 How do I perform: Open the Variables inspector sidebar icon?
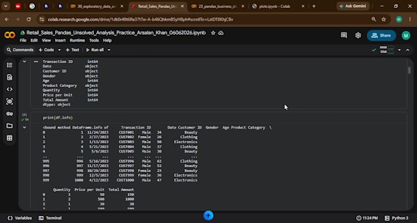[x=10, y=102]
